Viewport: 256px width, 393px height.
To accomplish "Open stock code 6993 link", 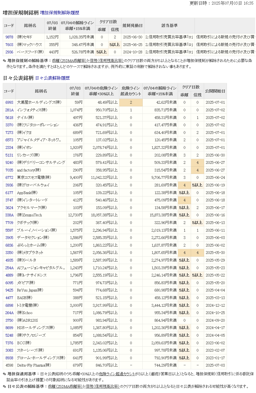I will pos(9,102).
